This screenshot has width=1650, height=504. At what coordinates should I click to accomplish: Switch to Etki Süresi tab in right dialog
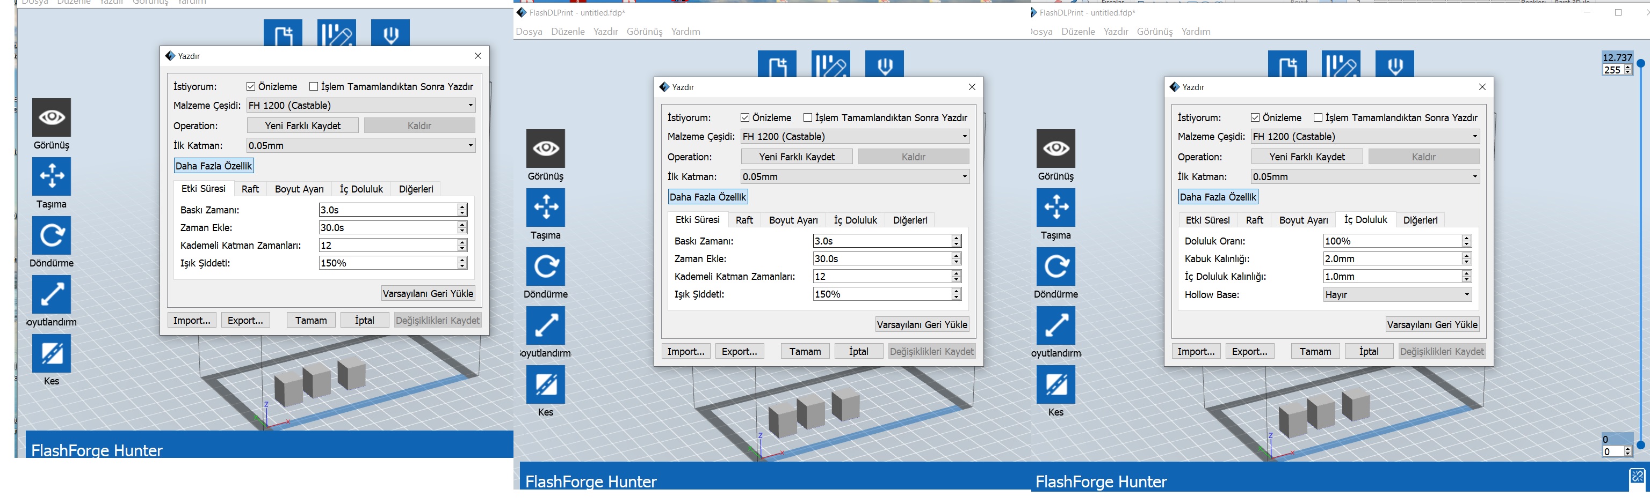click(1207, 220)
